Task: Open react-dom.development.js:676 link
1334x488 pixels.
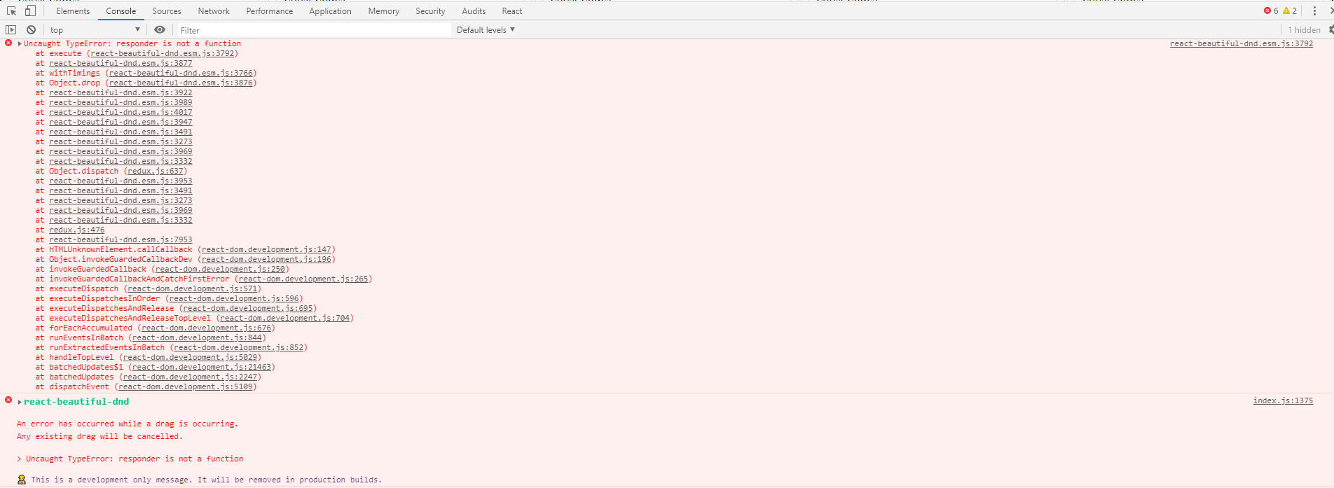Action: (207, 328)
